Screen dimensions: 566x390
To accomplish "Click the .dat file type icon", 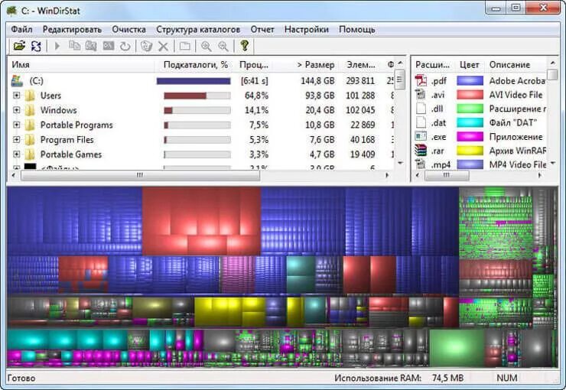I will (421, 122).
